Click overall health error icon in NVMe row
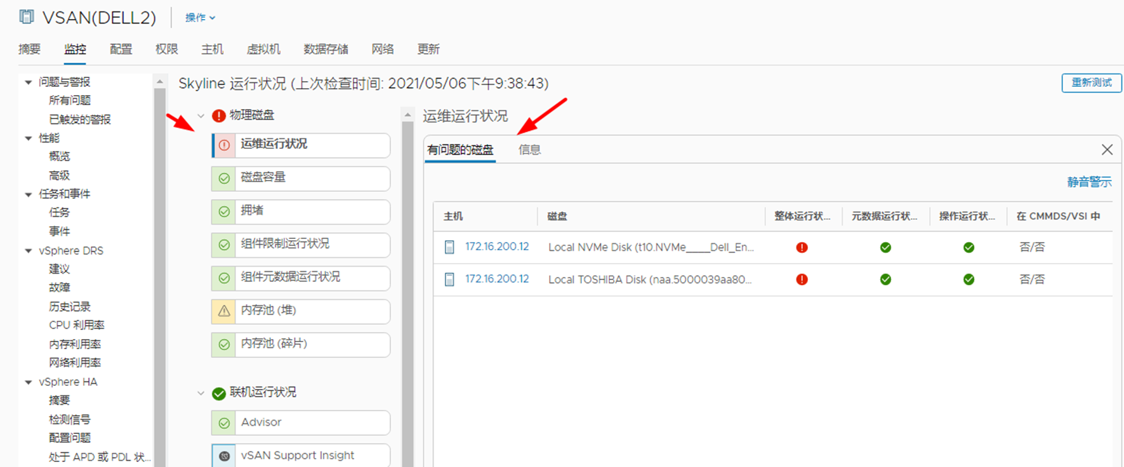Screen dimensions: 1124x467 (802, 247)
